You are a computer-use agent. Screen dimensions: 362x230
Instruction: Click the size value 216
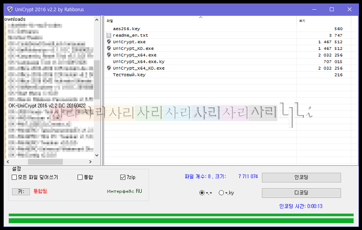[x=339, y=75]
